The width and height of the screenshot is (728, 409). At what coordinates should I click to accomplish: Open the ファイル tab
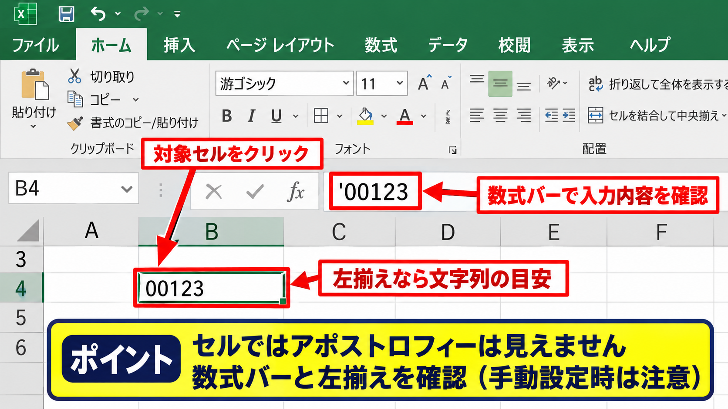pos(36,45)
